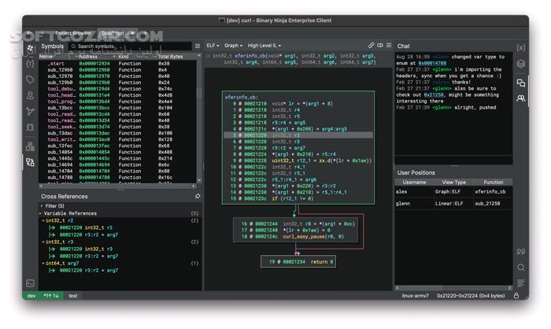The width and height of the screenshot is (551, 329).
Task: Open the User Positions people icon
Action: pos(521,98)
